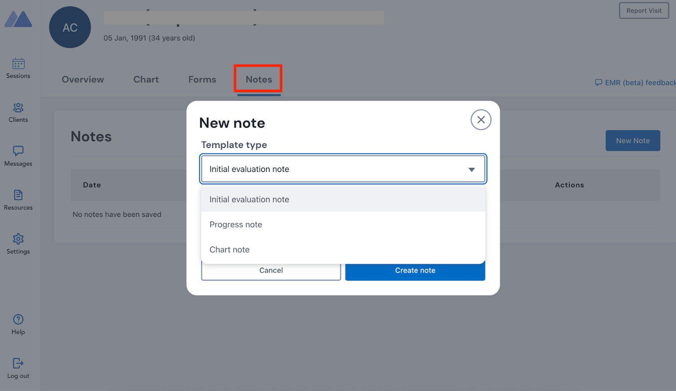The image size is (676, 391).
Task: Click the AC client avatar
Action: pyautogui.click(x=70, y=27)
